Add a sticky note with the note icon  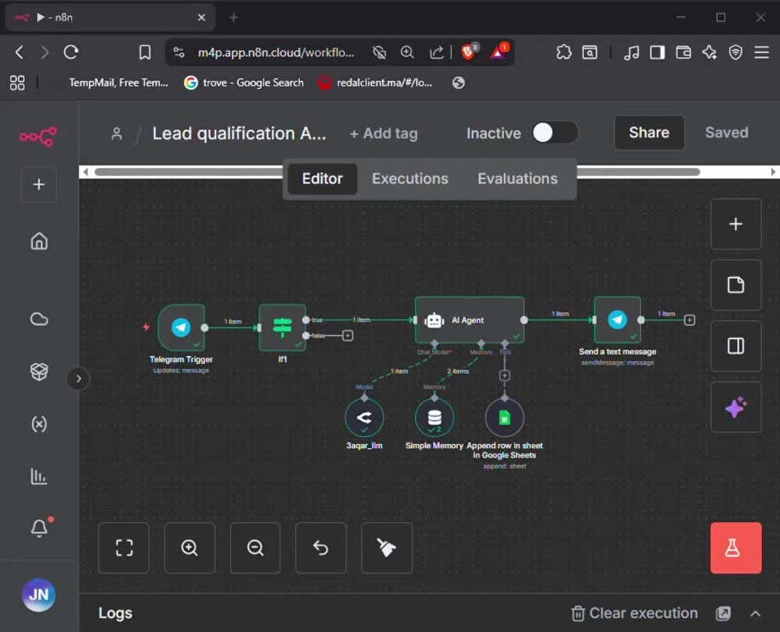[x=736, y=285]
